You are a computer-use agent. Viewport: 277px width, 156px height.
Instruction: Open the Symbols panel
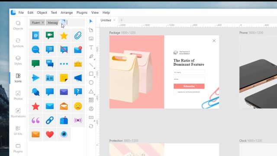point(18,43)
